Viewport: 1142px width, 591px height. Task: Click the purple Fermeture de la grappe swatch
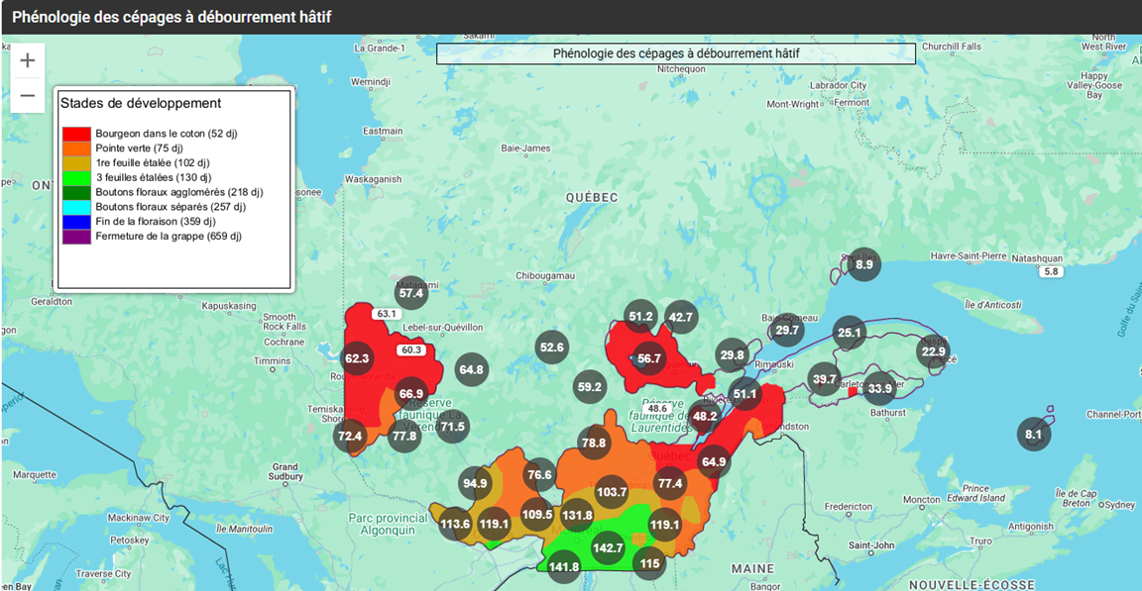coord(77,237)
